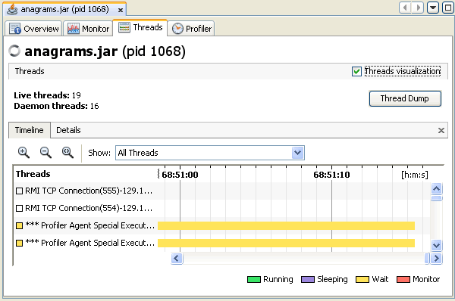Click the Overview tab icon
This screenshot has height=301, width=455.
15,29
